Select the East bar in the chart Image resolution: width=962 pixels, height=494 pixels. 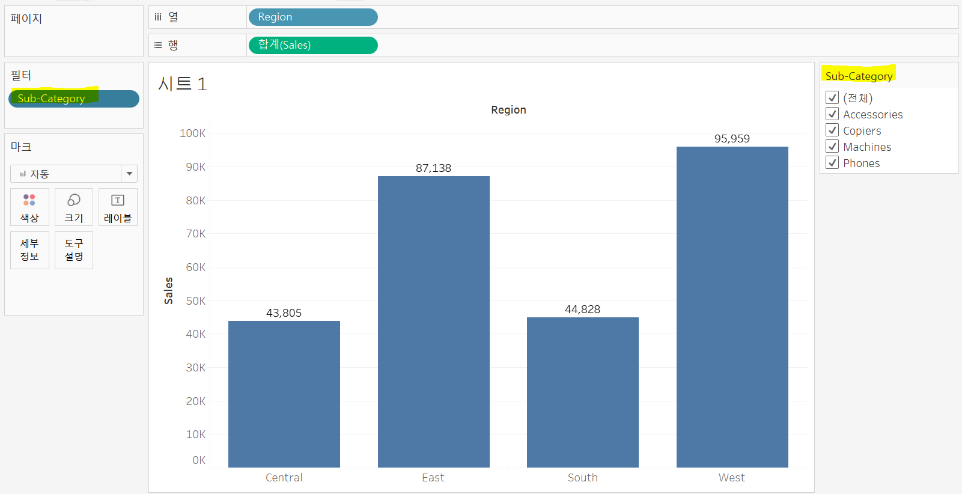point(434,322)
